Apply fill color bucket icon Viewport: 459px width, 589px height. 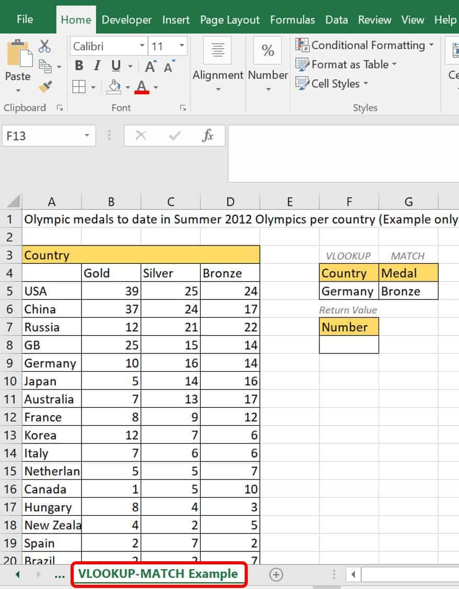[x=114, y=87]
